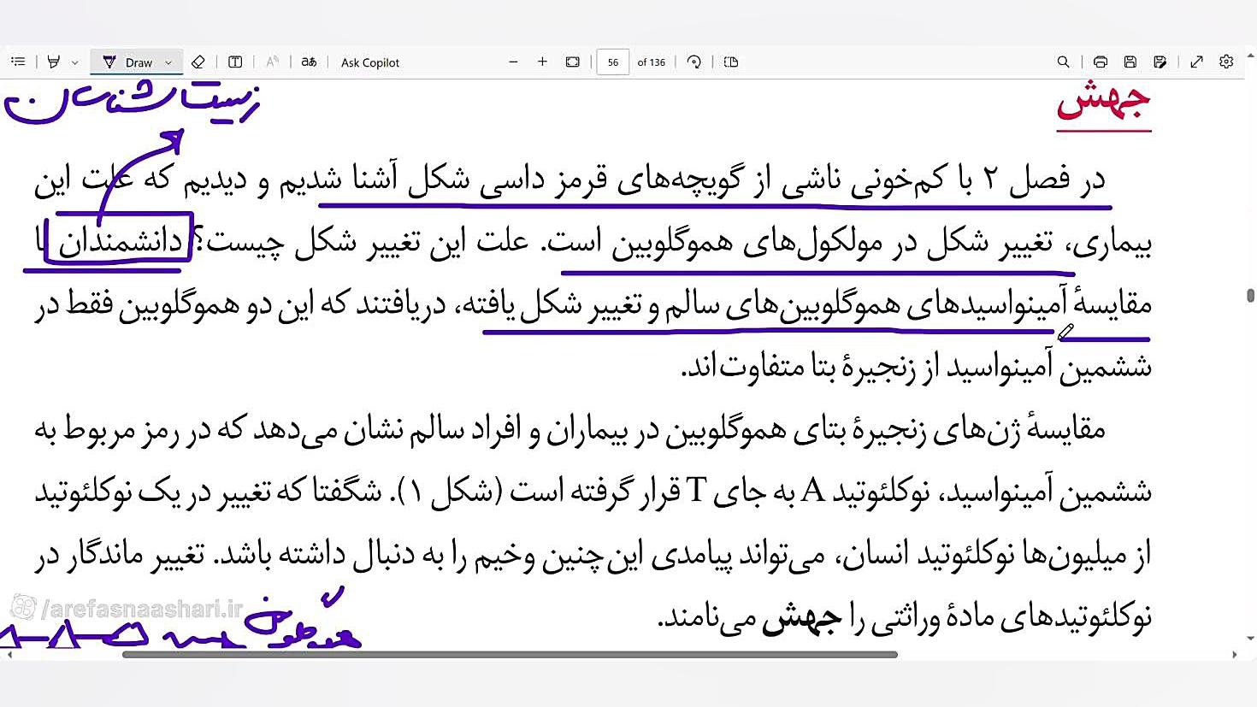Click the boxed word "دانشمندان"
This screenshot has width=1257, height=707.
[121, 242]
